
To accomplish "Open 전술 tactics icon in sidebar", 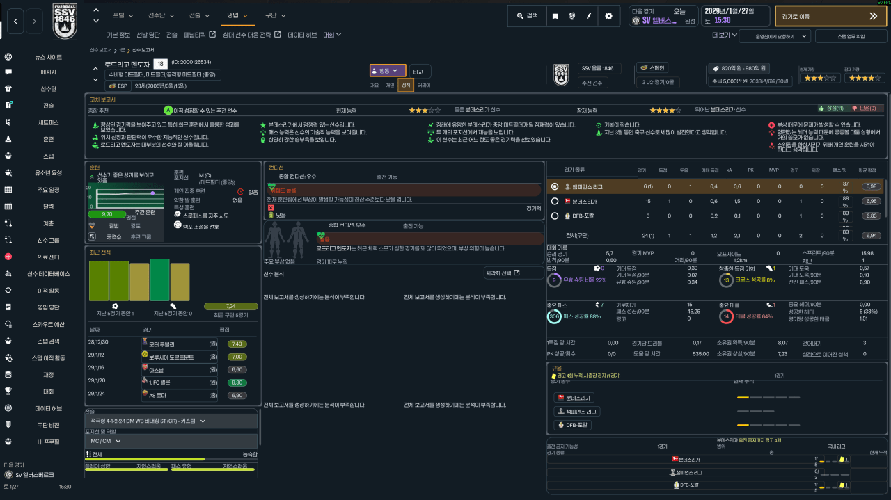I will pos(8,106).
